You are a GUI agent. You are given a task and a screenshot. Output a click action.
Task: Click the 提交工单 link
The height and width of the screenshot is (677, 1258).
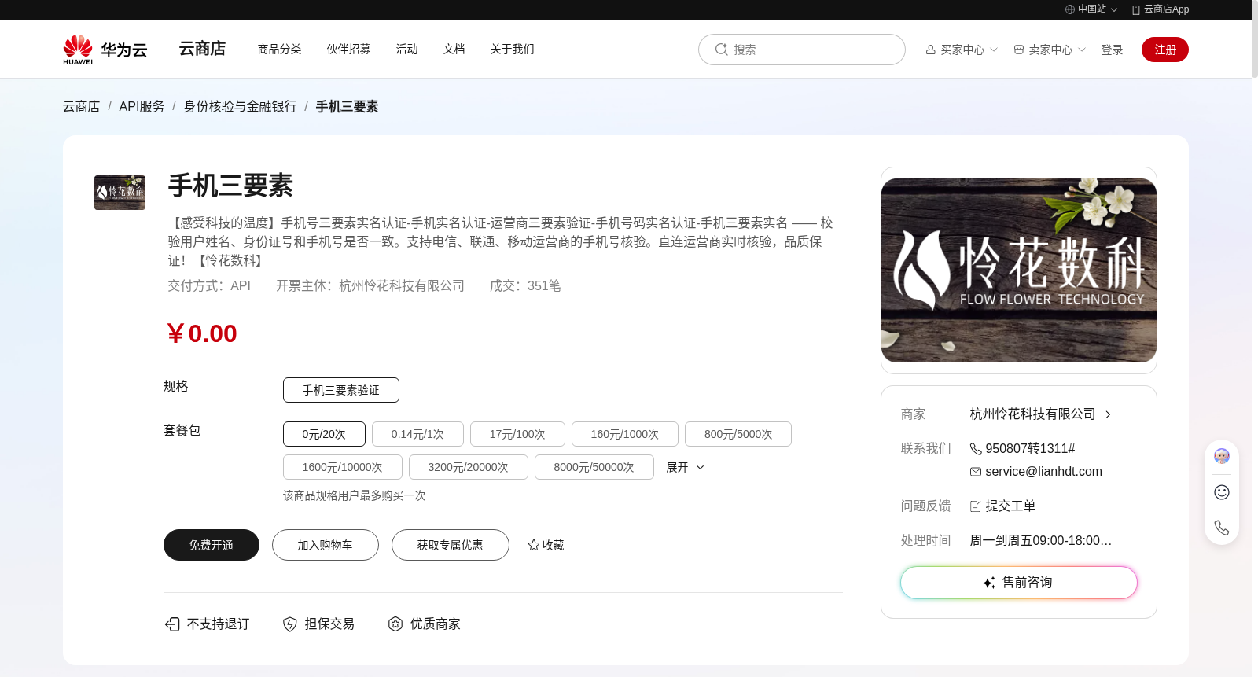pos(1010,506)
